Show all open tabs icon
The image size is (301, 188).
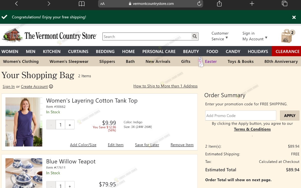pos(284,3)
